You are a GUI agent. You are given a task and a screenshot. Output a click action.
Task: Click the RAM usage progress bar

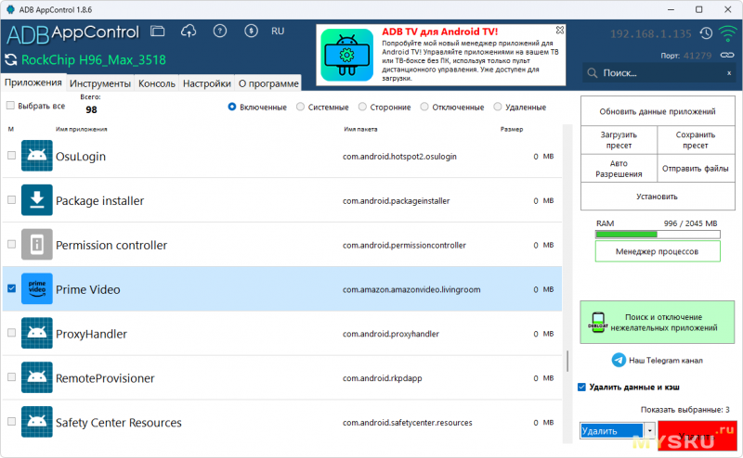(658, 235)
